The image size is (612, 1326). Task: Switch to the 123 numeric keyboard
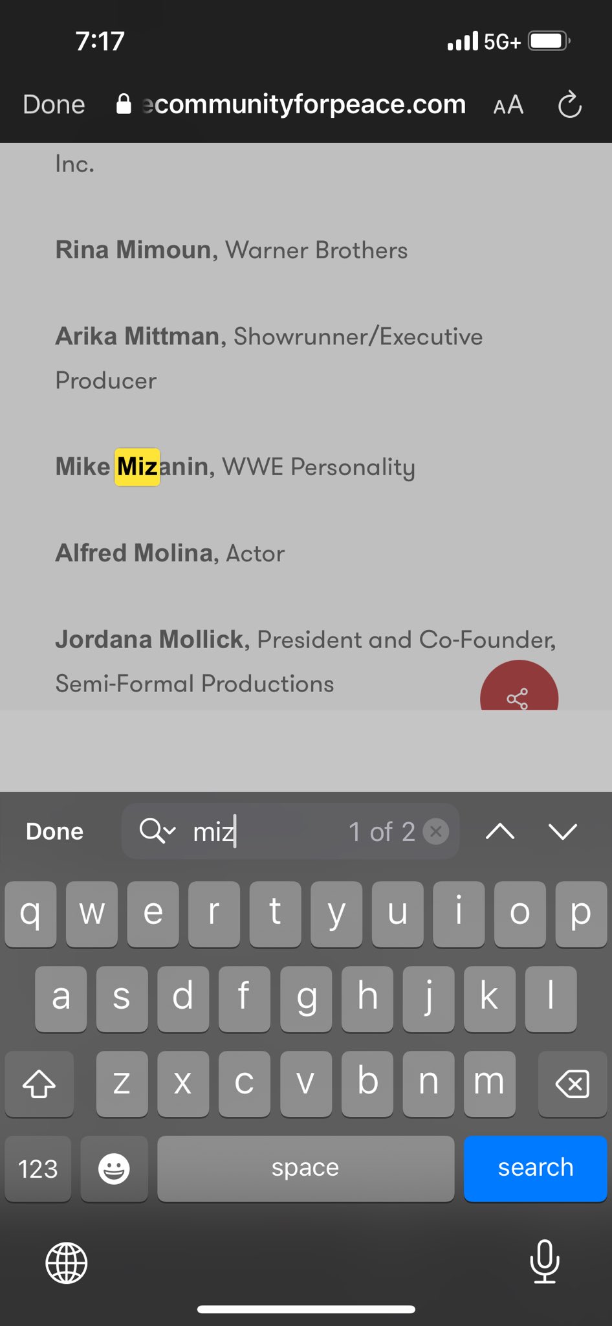[x=38, y=1169]
